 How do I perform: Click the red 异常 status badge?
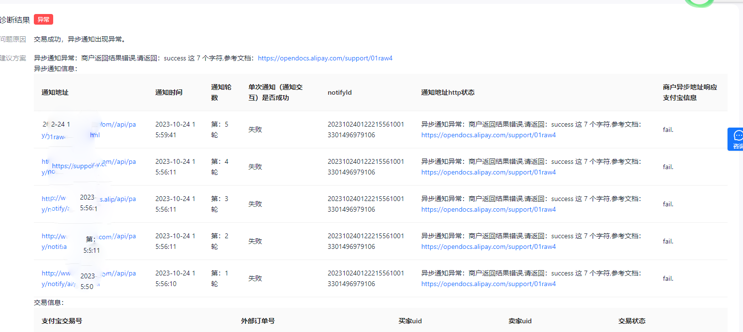tap(44, 19)
